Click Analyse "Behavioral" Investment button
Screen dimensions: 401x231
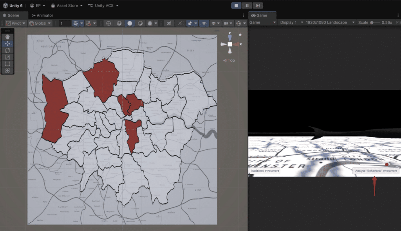click(376, 171)
